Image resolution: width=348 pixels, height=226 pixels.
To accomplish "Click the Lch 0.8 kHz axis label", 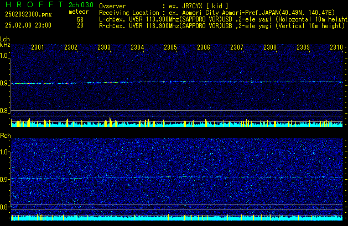I will click(4, 111).
